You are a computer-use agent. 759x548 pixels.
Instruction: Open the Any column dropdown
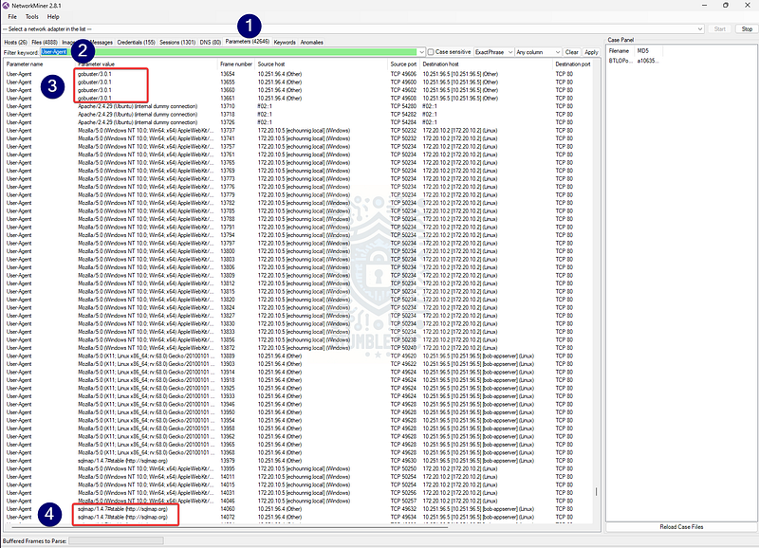(x=538, y=52)
